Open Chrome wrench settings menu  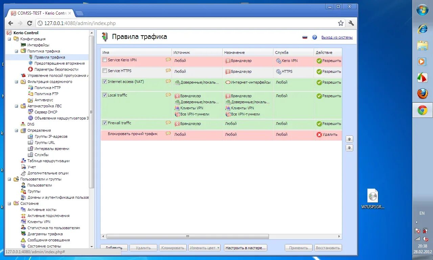[351, 23]
